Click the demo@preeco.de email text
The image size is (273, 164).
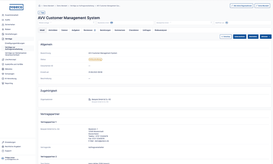pyautogui.click(x=102, y=141)
